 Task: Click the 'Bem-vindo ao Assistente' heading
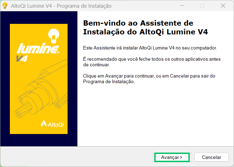tap(146, 27)
